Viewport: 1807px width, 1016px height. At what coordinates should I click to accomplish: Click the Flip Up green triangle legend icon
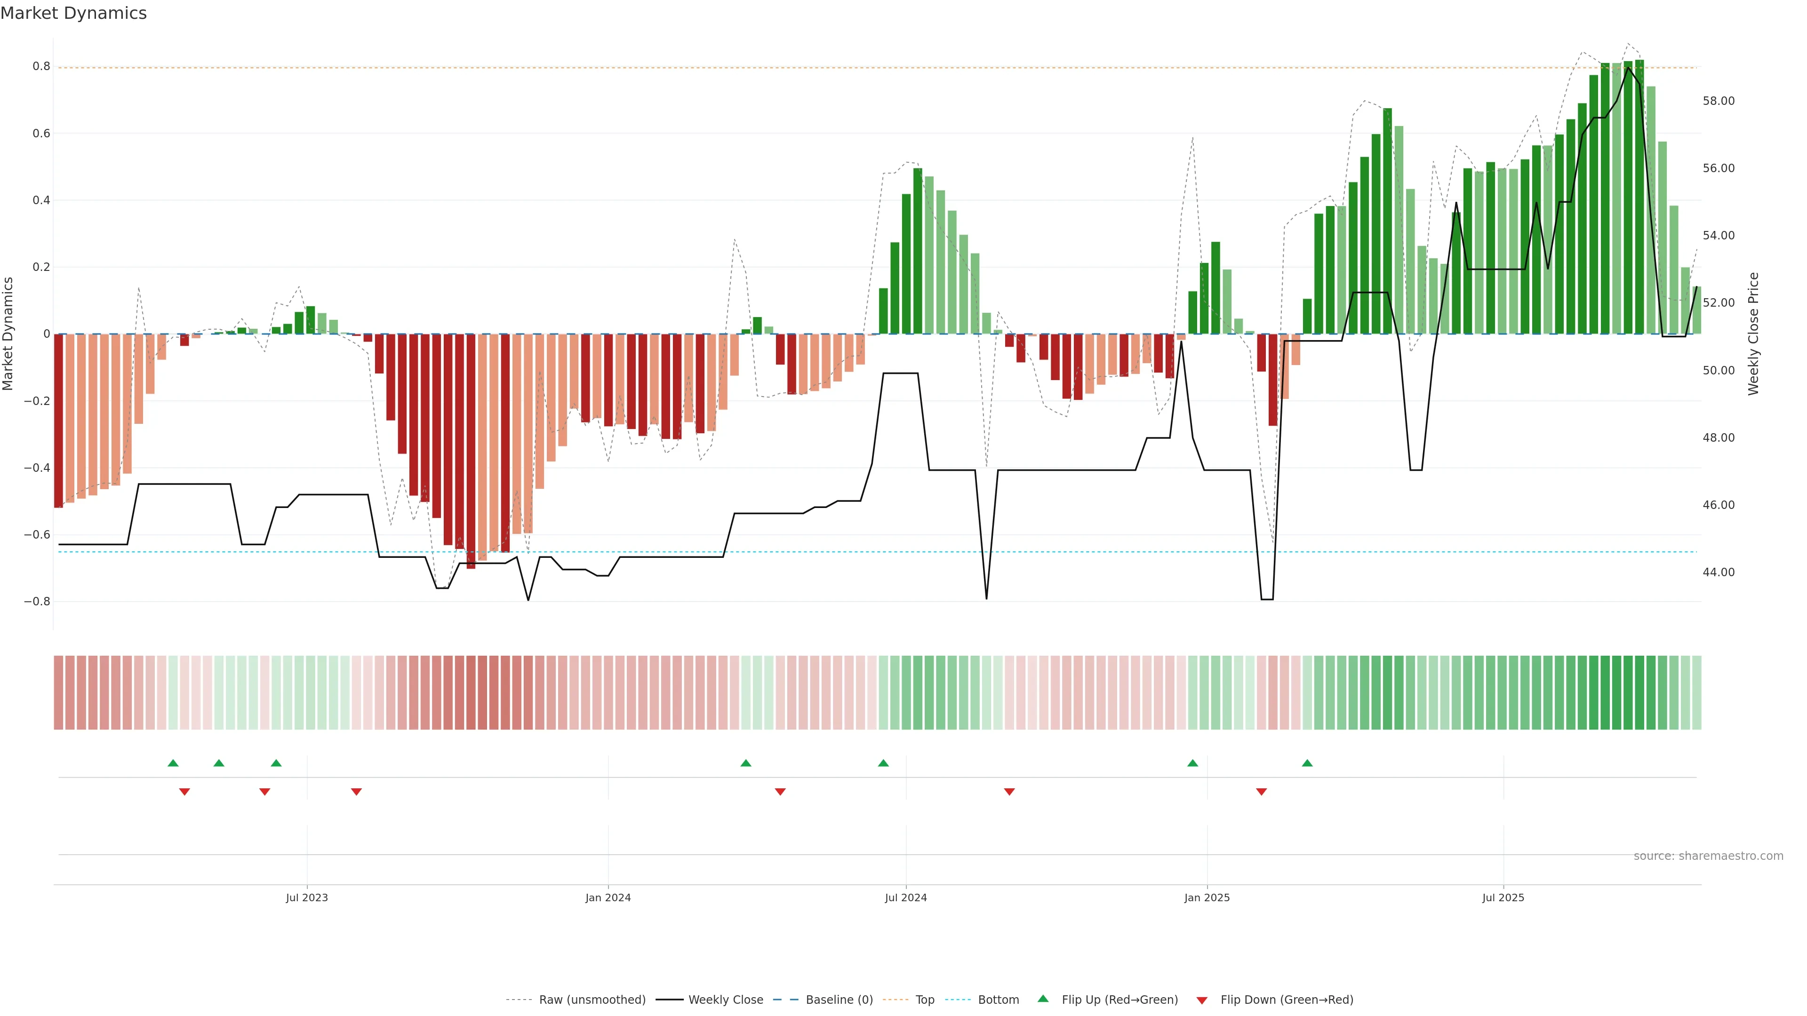click(1043, 999)
